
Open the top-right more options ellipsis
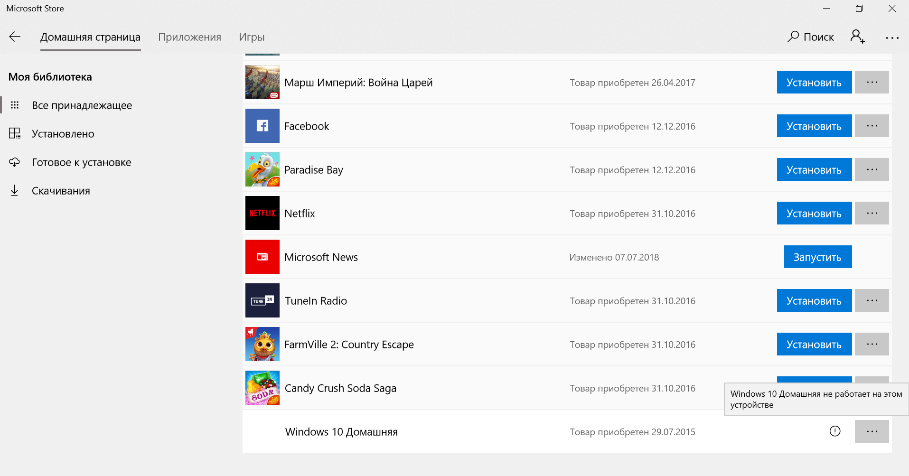click(892, 38)
